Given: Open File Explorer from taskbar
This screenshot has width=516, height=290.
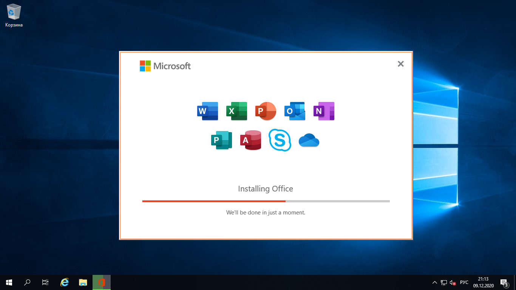Looking at the screenshot, I should (x=83, y=282).
